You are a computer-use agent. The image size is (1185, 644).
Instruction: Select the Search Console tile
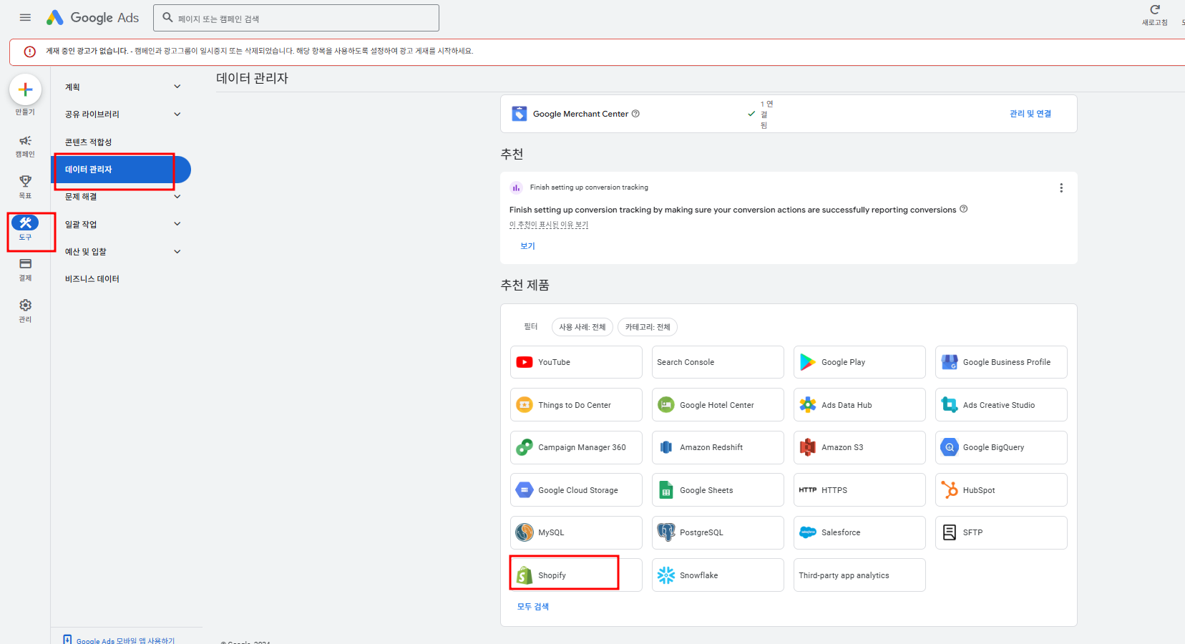pos(718,362)
